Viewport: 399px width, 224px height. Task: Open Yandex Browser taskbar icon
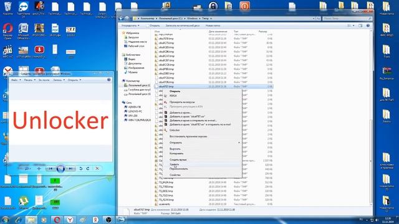[x=70, y=220]
